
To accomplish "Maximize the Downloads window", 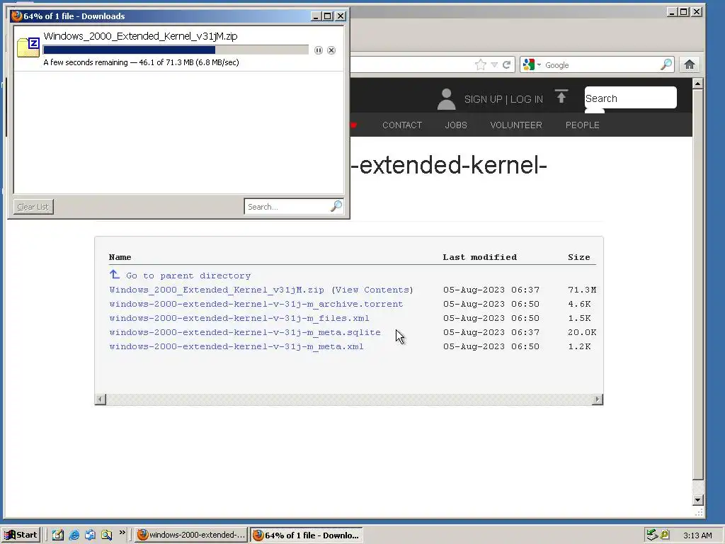I will pos(327,16).
